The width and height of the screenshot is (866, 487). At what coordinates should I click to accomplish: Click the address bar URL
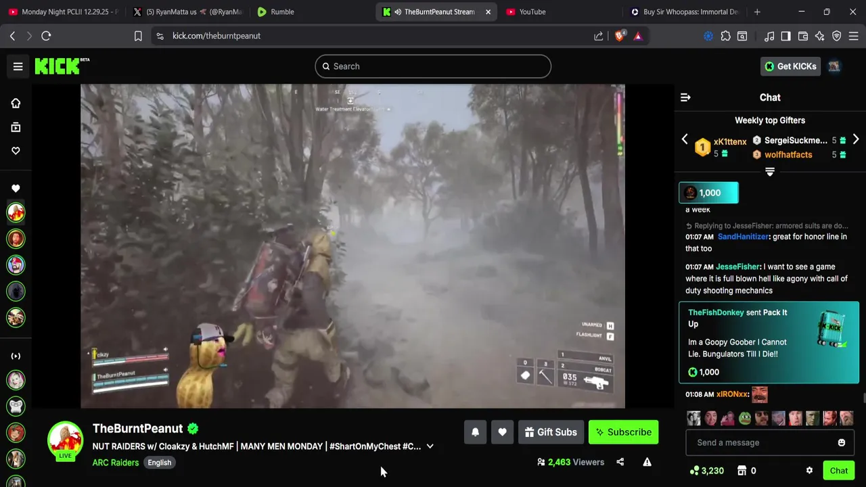[x=216, y=36]
